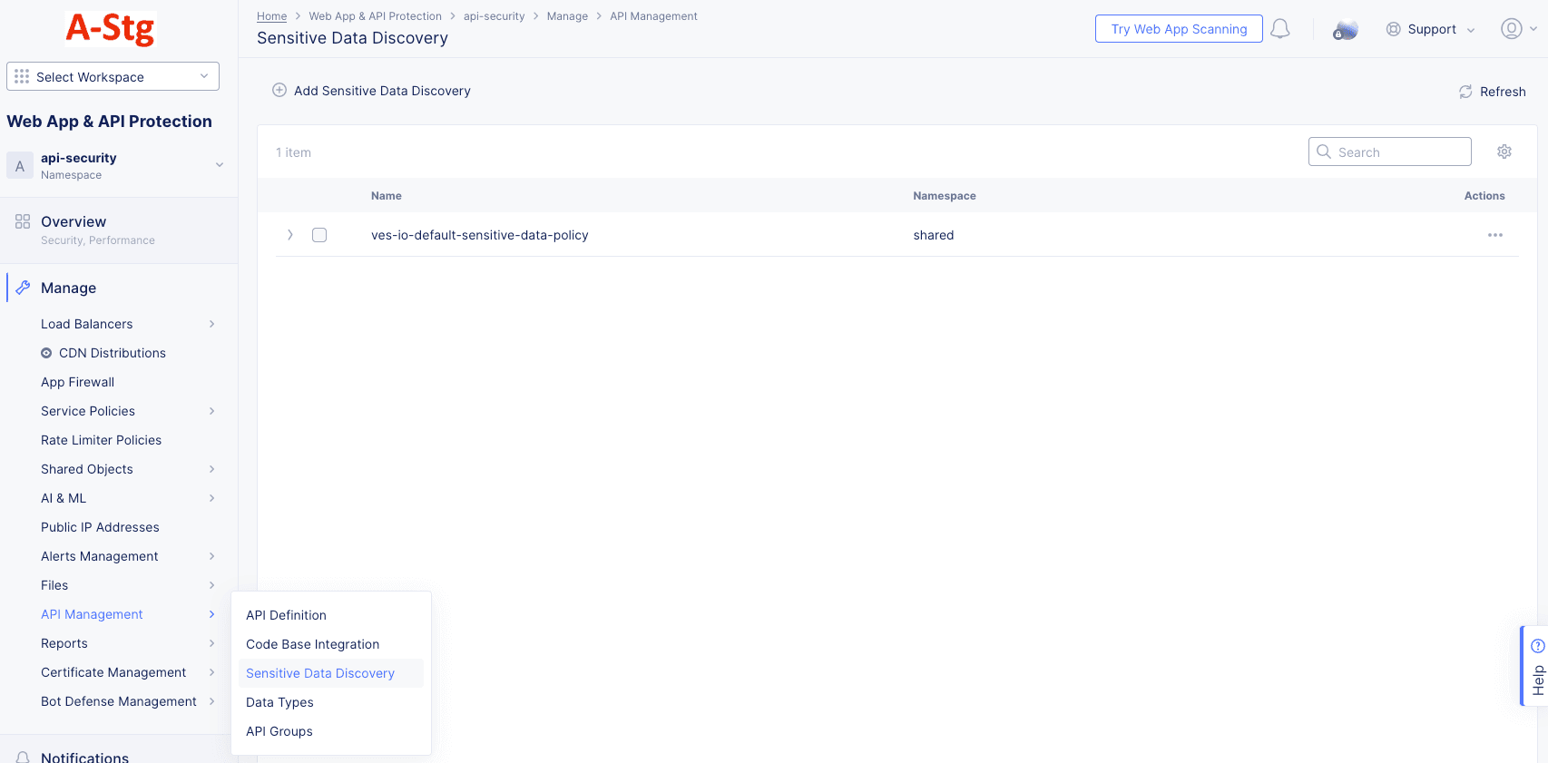Click the ves-io-default-sensitive-data-policy name
Viewport: 1548px width, 763px height.
pos(480,235)
